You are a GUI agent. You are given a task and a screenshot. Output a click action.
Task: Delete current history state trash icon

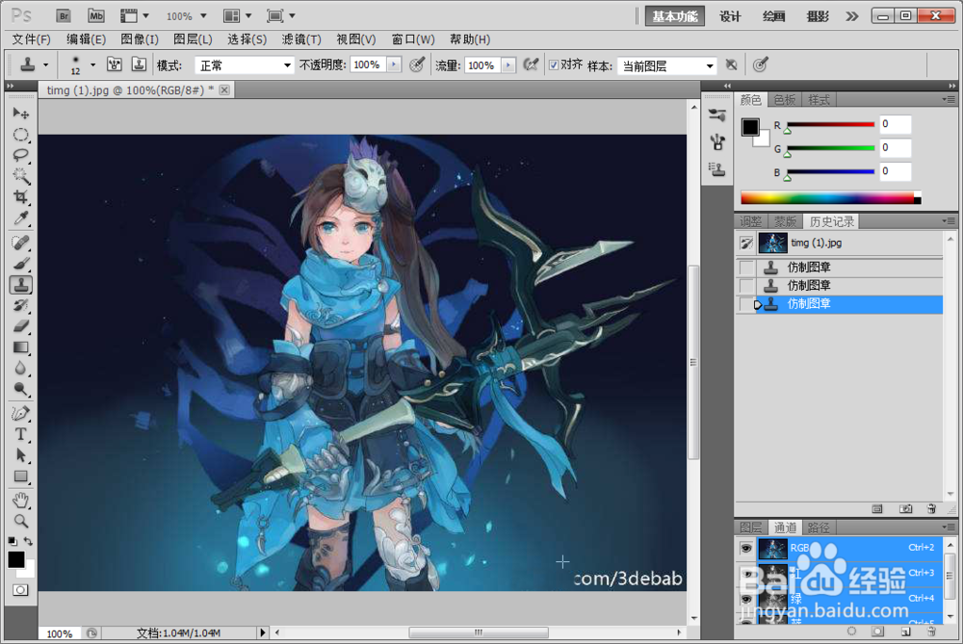coord(931,508)
